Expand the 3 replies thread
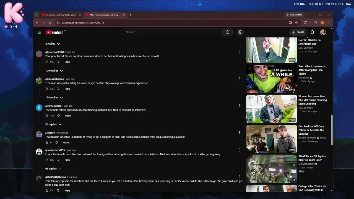The width and height of the screenshot is (354, 199). (53, 44)
